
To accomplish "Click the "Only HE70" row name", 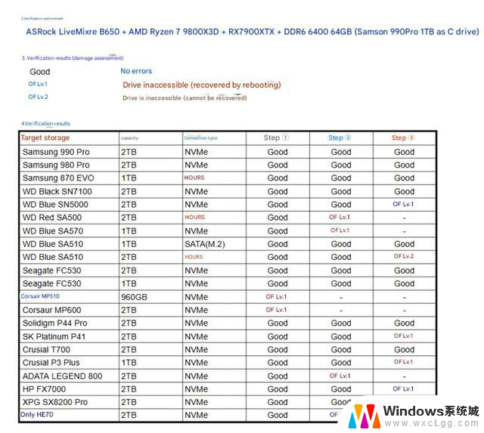I will 37,415.
